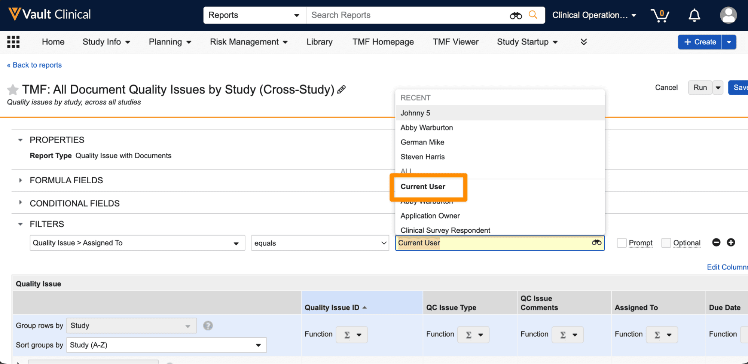Enable the Prompt checkbox

pyautogui.click(x=622, y=243)
